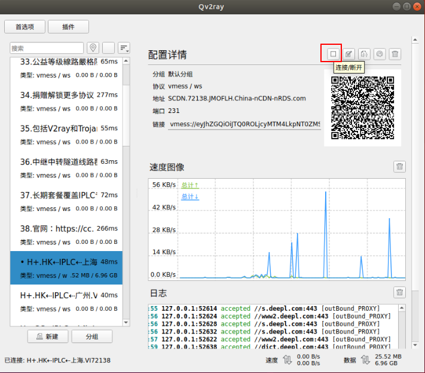Click the latency test icon beside edit

(380, 54)
